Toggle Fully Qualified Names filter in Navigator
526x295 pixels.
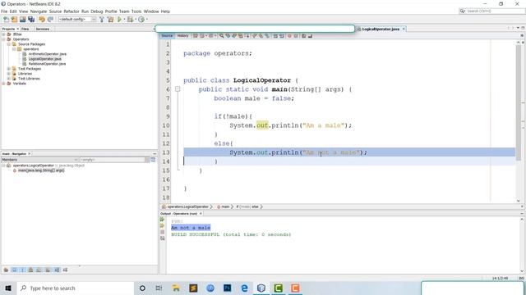coord(48,270)
